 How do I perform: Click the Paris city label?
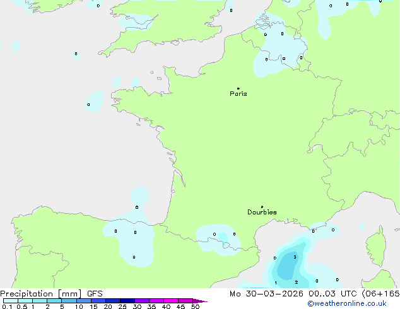pos(238,94)
